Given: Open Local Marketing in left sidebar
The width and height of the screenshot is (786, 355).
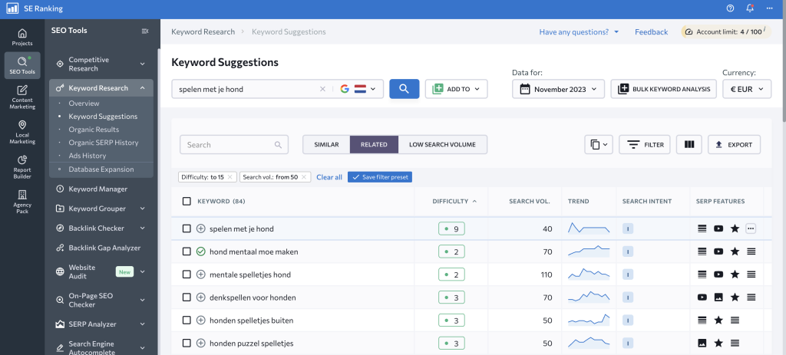Looking at the screenshot, I should pos(22,131).
